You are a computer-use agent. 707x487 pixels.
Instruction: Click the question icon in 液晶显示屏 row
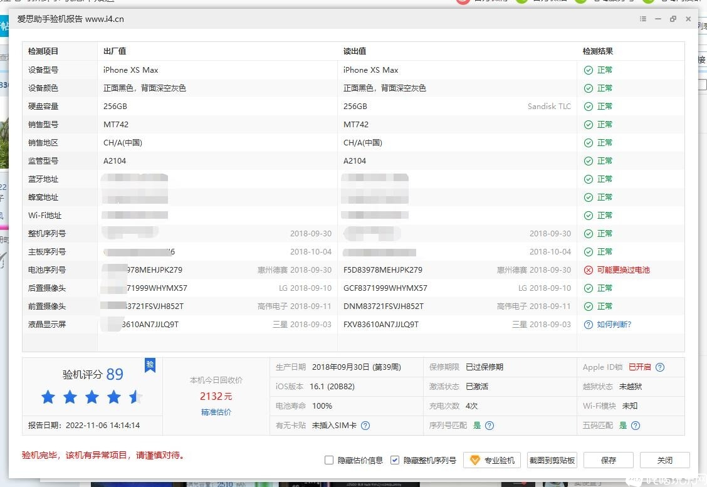pos(589,325)
